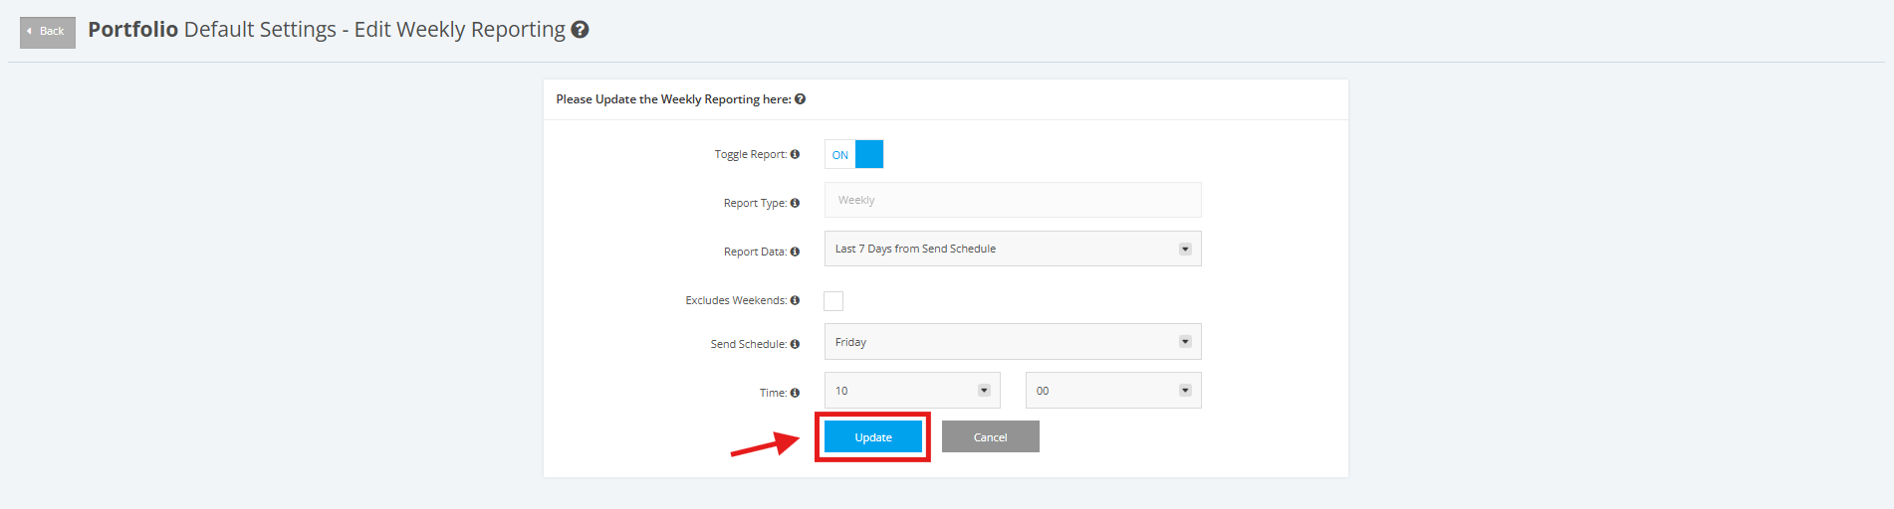Click info icon beside Report Type label

point(795,203)
